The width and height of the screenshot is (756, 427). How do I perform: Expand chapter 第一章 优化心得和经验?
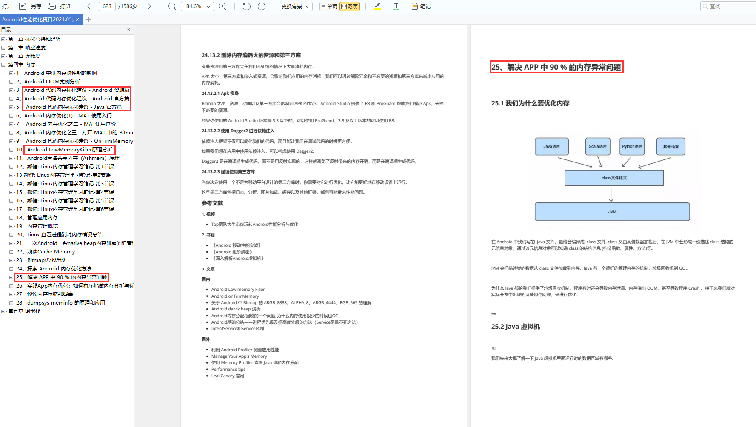[x=3, y=39]
